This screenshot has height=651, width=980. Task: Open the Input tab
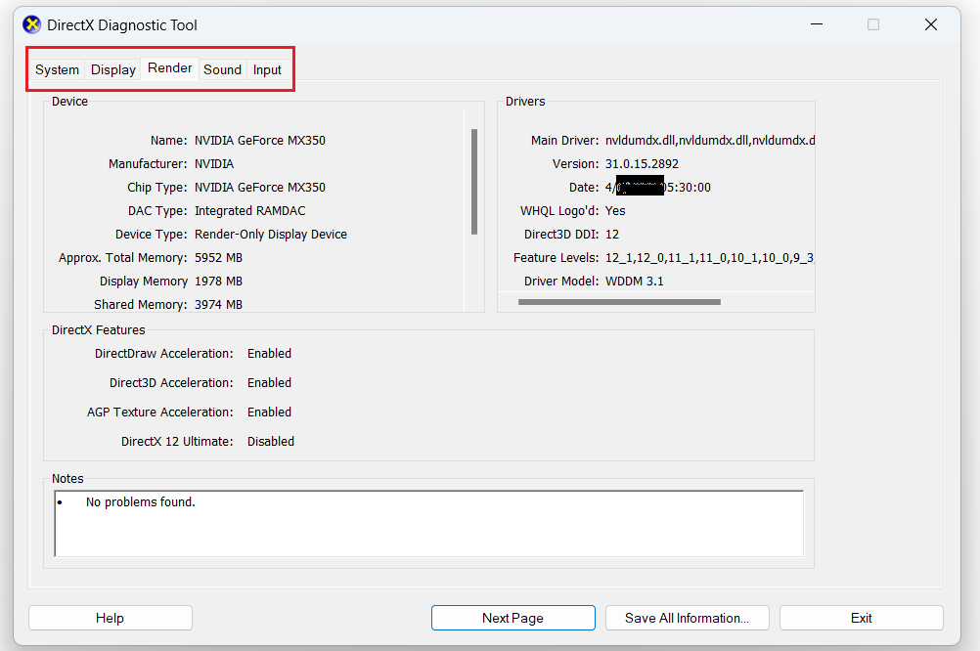pos(267,69)
